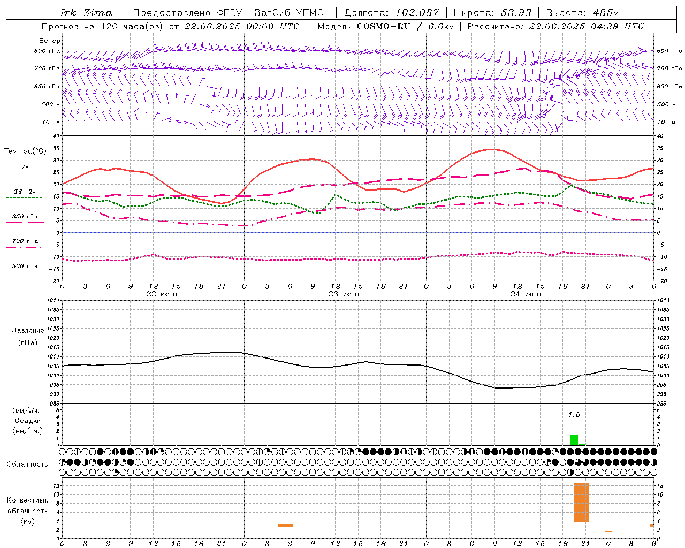Screen dimensions: 685x548
Task: Click the '23 июня' date label
Action: click(x=345, y=294)
